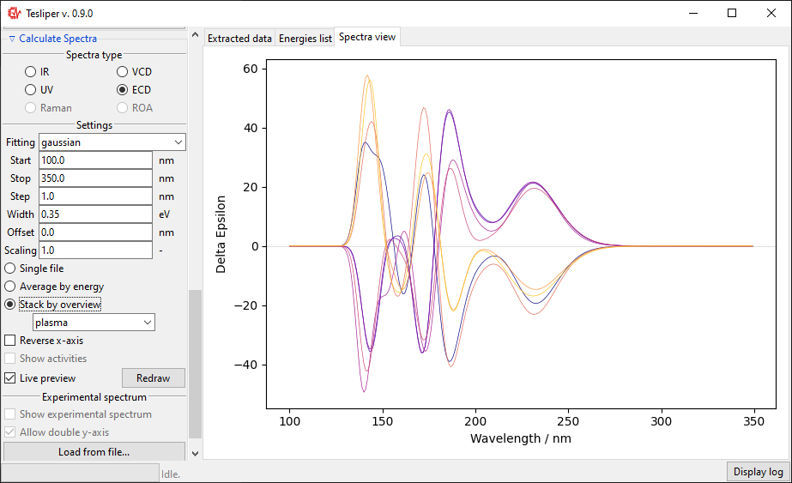Choose UV spectra type

[31, 90]
